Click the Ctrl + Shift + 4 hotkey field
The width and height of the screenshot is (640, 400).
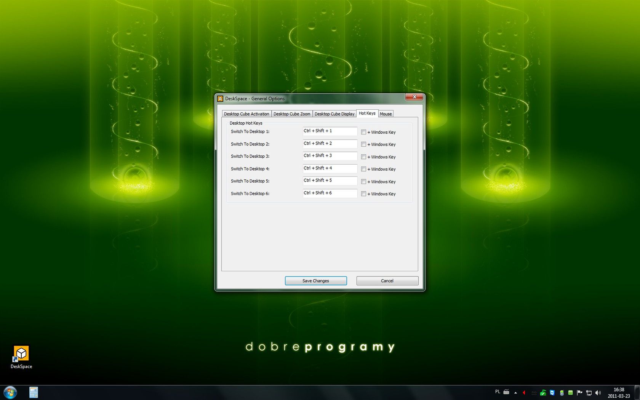330,168
